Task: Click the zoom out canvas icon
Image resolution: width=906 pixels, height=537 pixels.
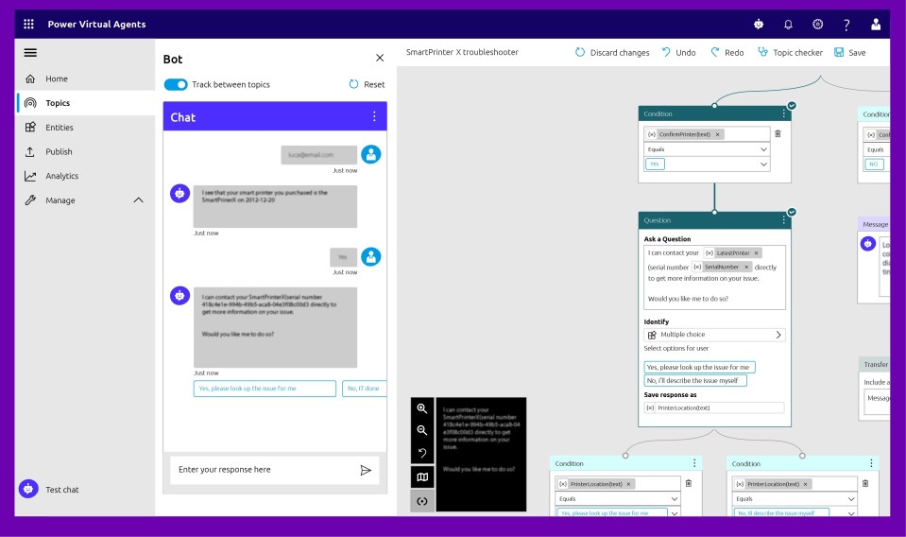Action: coord(422,431)
